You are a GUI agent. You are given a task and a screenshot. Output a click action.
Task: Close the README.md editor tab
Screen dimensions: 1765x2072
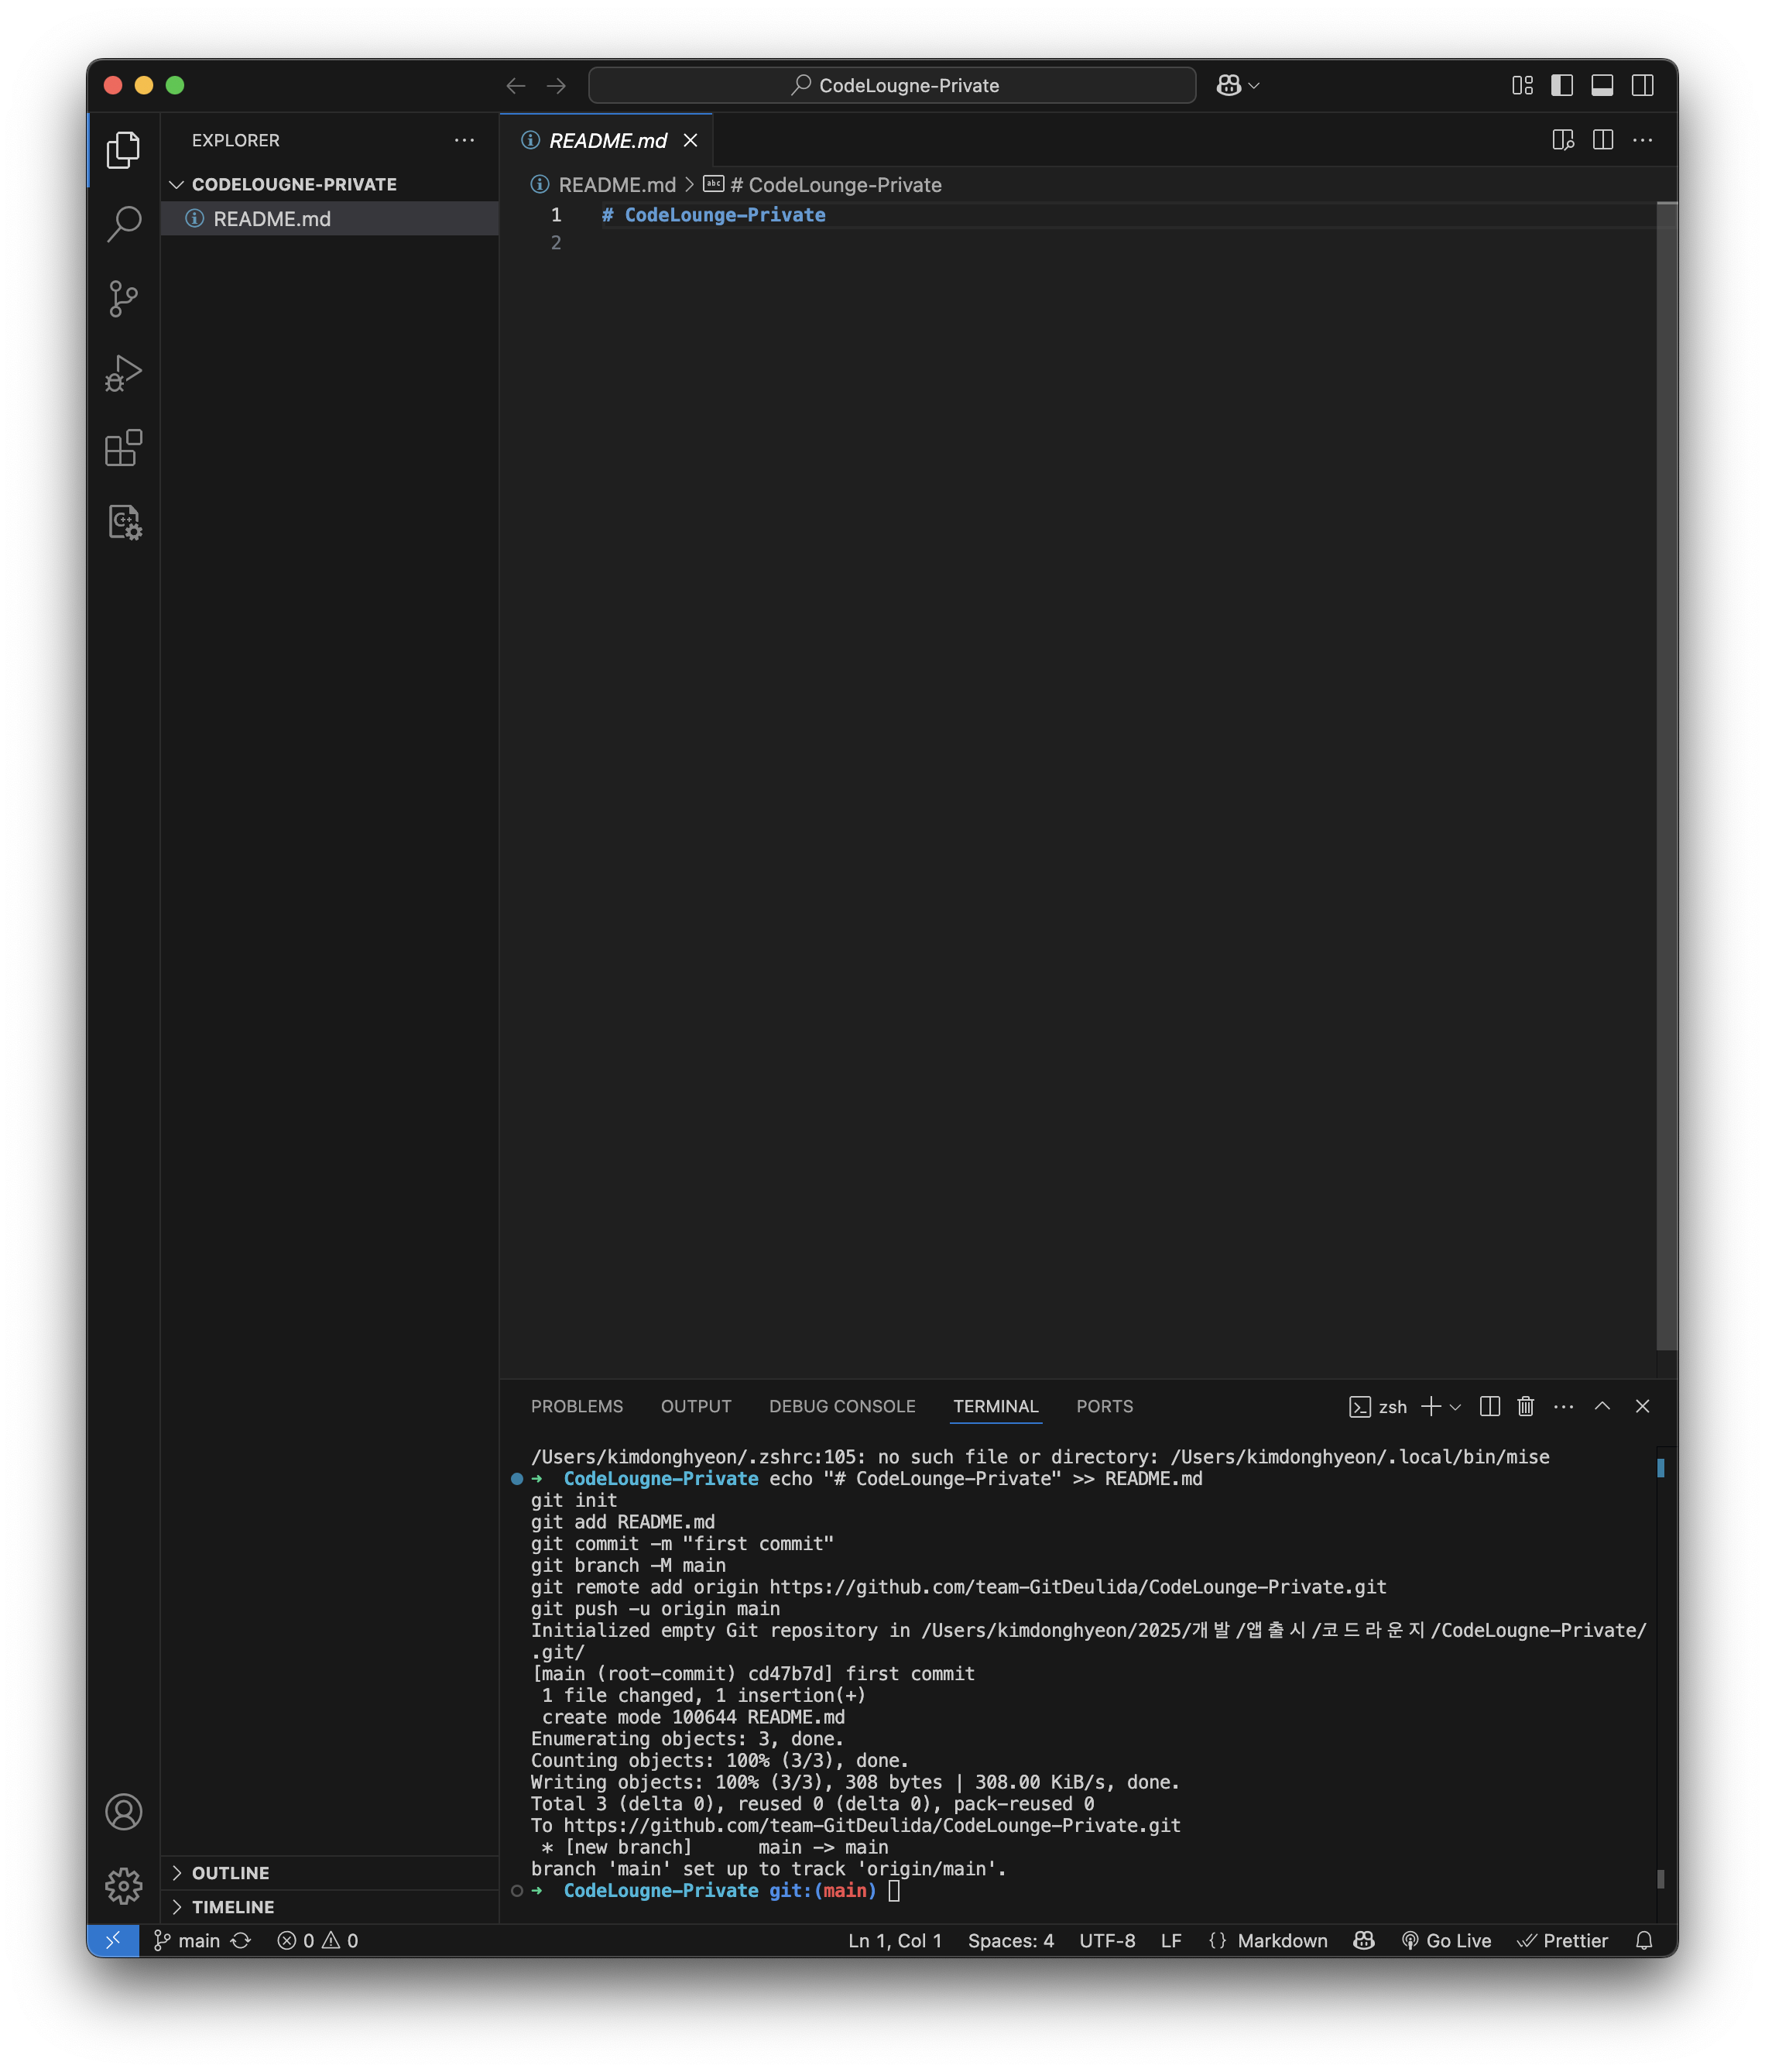click(x=690, y=140)
